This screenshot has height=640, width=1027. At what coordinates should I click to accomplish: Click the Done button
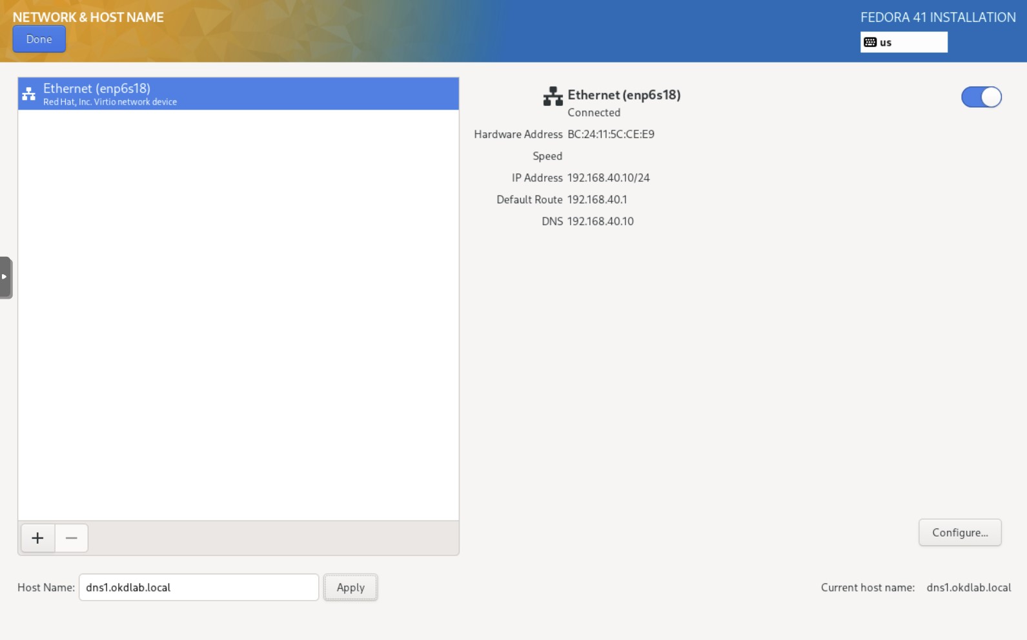39,39
